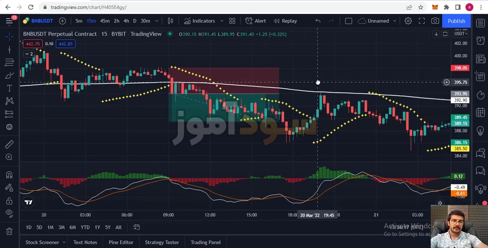
Task: Add a symbol to compare
Action: coord(63,21)
